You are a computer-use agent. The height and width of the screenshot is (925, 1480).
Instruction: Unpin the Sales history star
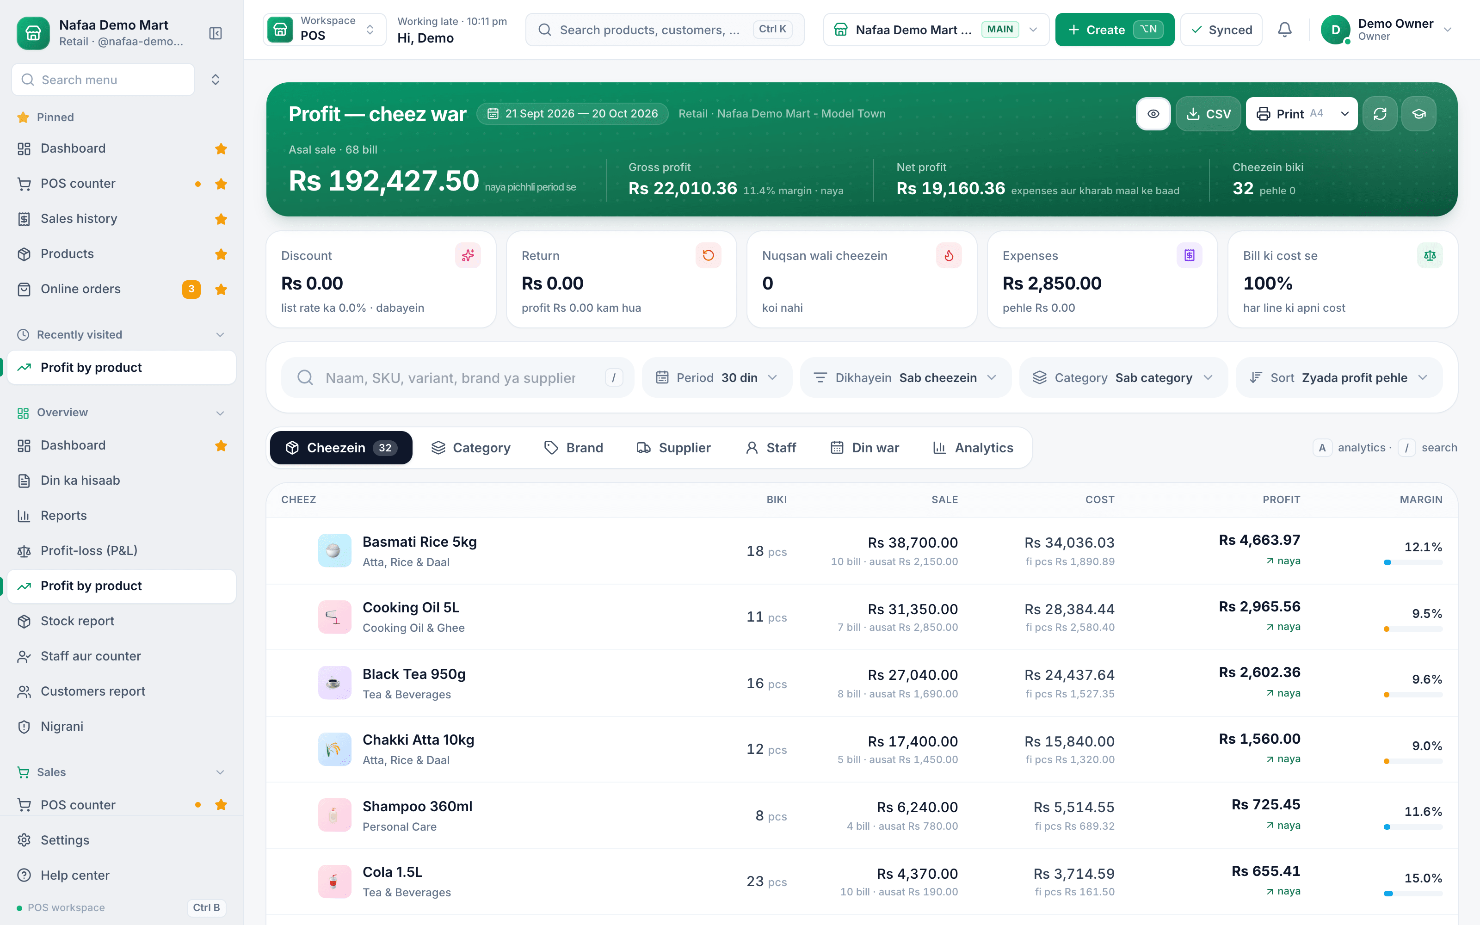tap(222, 219)
